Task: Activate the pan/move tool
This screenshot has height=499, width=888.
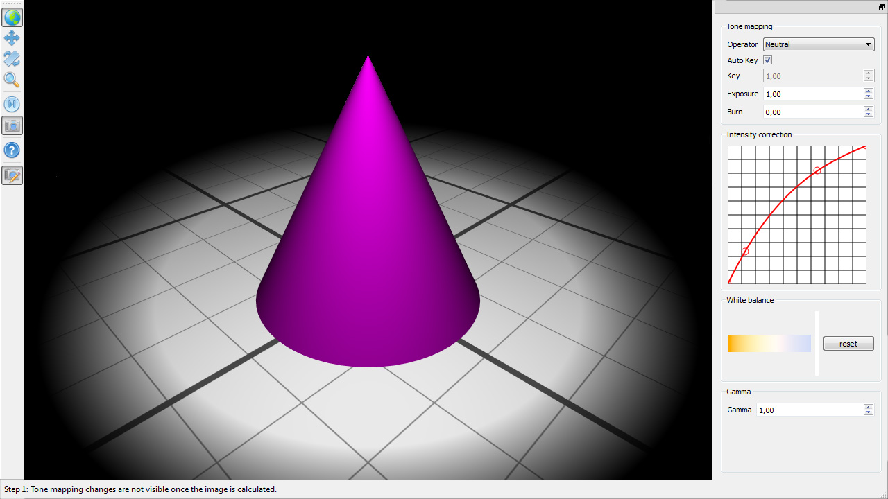Action: (12, 38)
